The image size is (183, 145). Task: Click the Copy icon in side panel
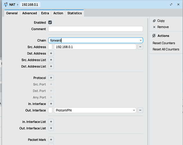pos(154,21)
